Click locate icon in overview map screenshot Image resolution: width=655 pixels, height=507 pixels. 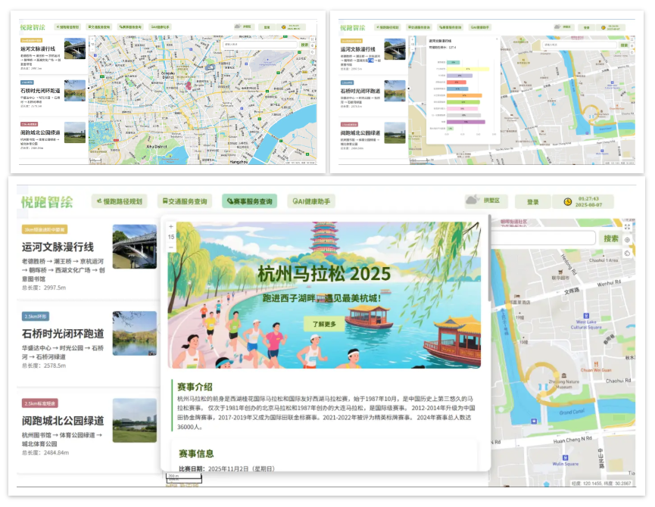312,45
